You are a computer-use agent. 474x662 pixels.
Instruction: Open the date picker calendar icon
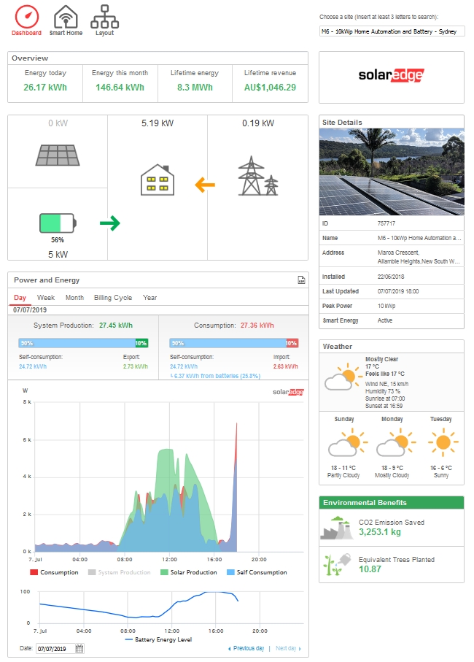point(79,649)
